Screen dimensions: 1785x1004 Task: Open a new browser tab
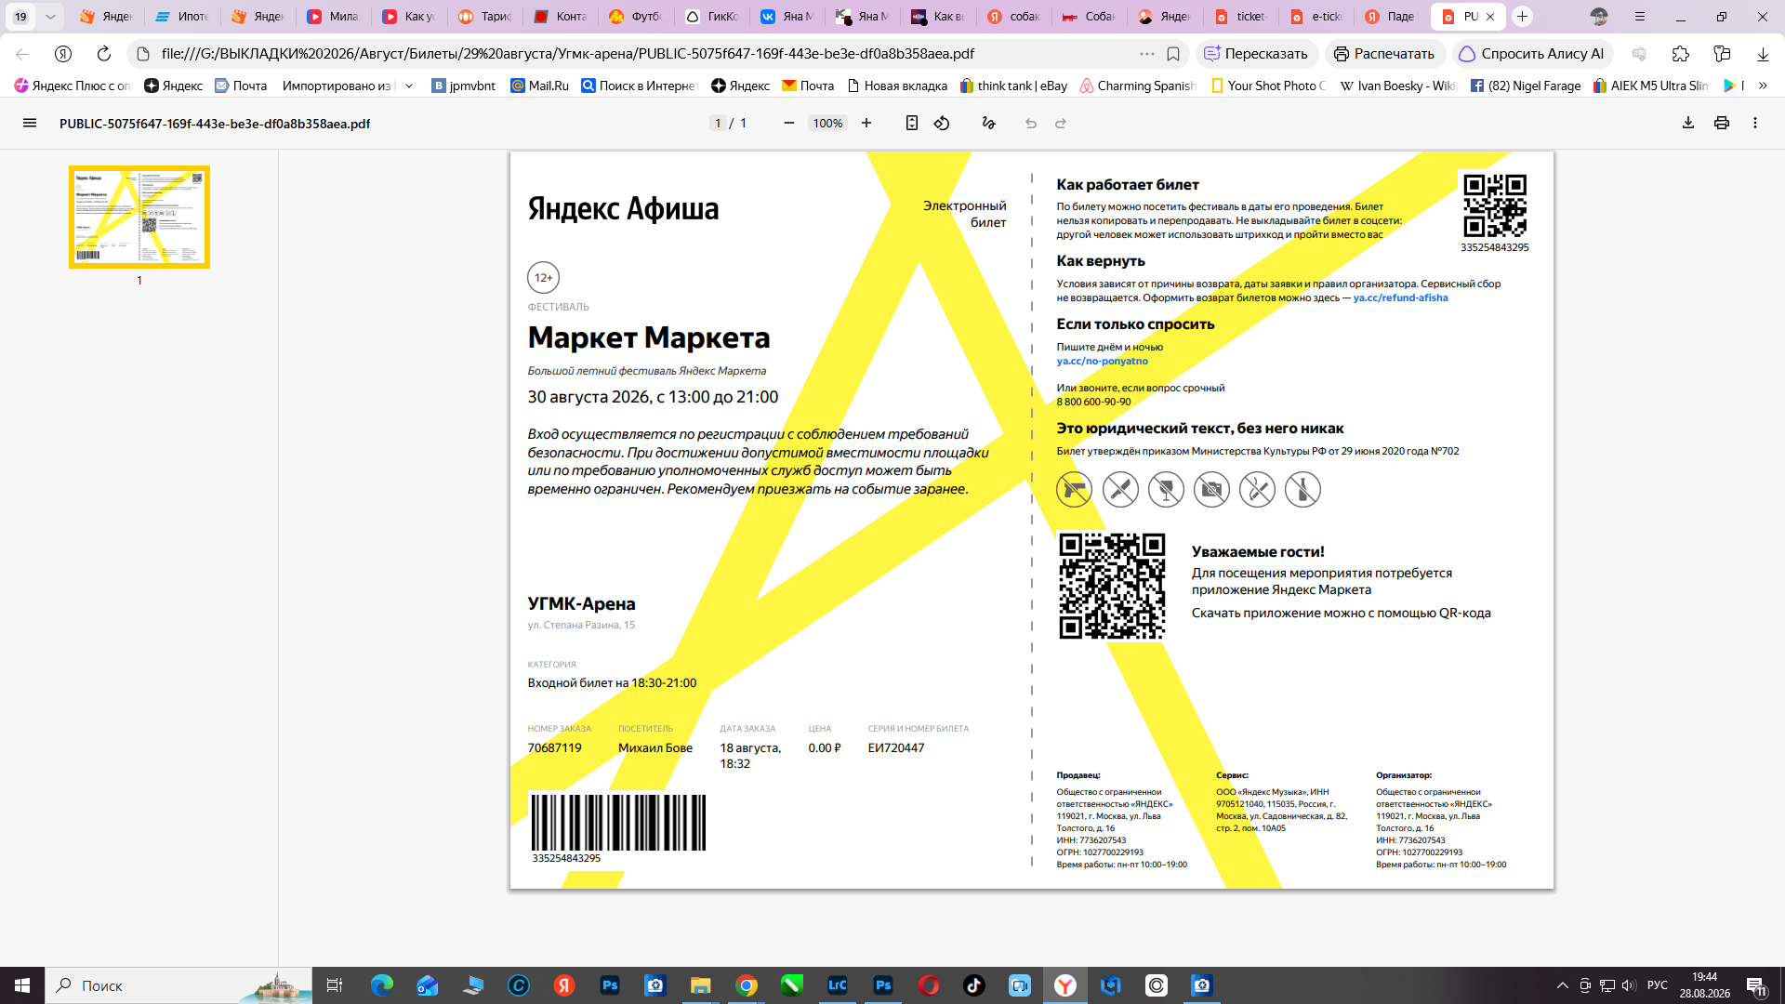coord(1522,17)
